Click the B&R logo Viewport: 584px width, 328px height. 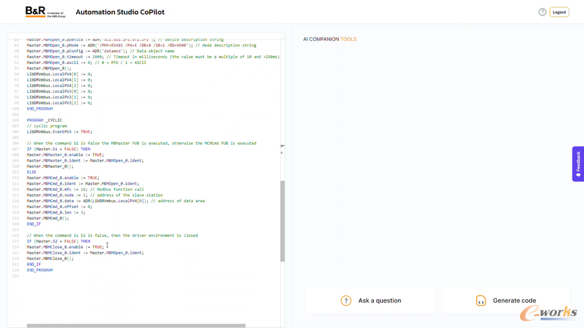click(x=45, y=12)
